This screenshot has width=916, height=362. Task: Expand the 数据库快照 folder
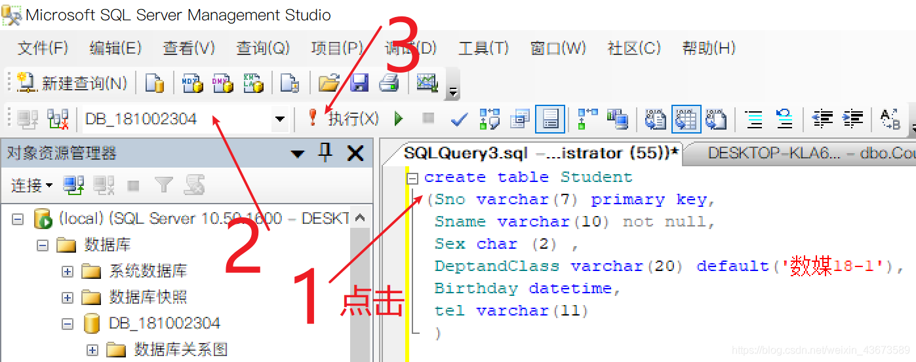click(x=68, y=297)
